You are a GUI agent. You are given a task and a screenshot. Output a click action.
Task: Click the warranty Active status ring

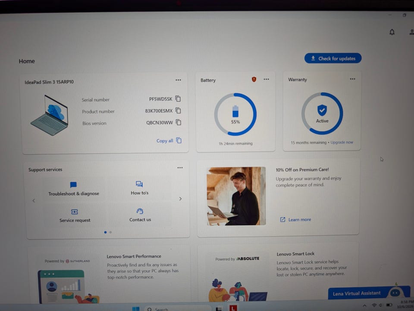322,113
